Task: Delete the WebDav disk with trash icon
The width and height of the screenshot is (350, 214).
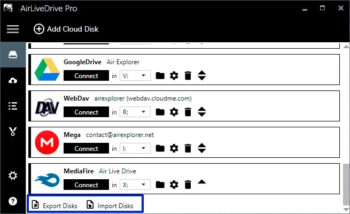Action: click(x=188, y=112)
